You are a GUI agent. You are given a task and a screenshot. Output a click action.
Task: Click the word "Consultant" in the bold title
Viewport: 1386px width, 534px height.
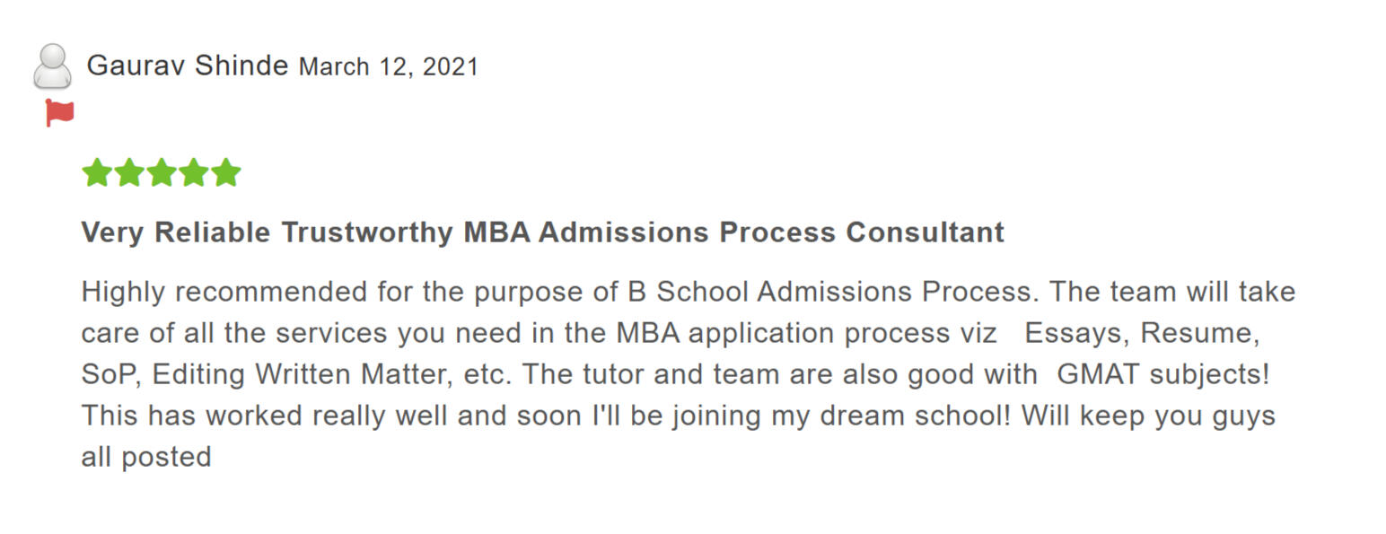[x=925, y=232]
